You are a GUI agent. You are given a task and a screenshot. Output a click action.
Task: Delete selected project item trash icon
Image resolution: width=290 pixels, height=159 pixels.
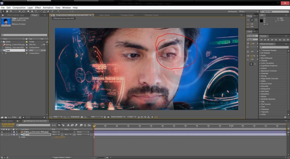[x=20, y=117]
